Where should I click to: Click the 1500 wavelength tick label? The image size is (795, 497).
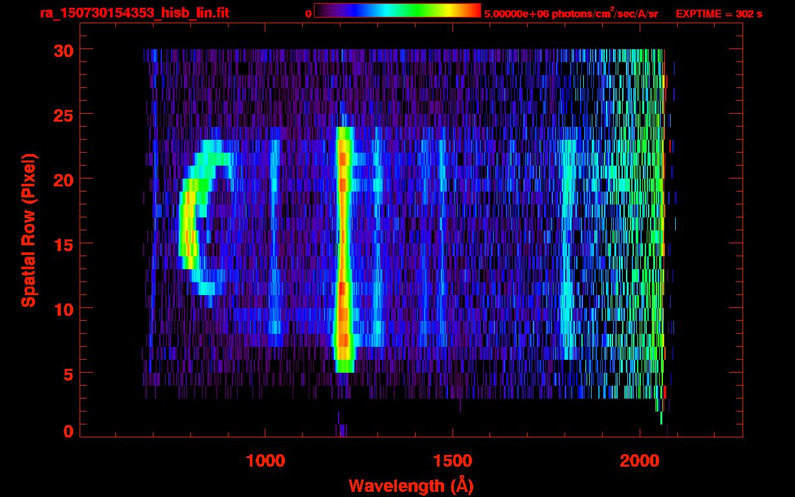tap(453, 461)
